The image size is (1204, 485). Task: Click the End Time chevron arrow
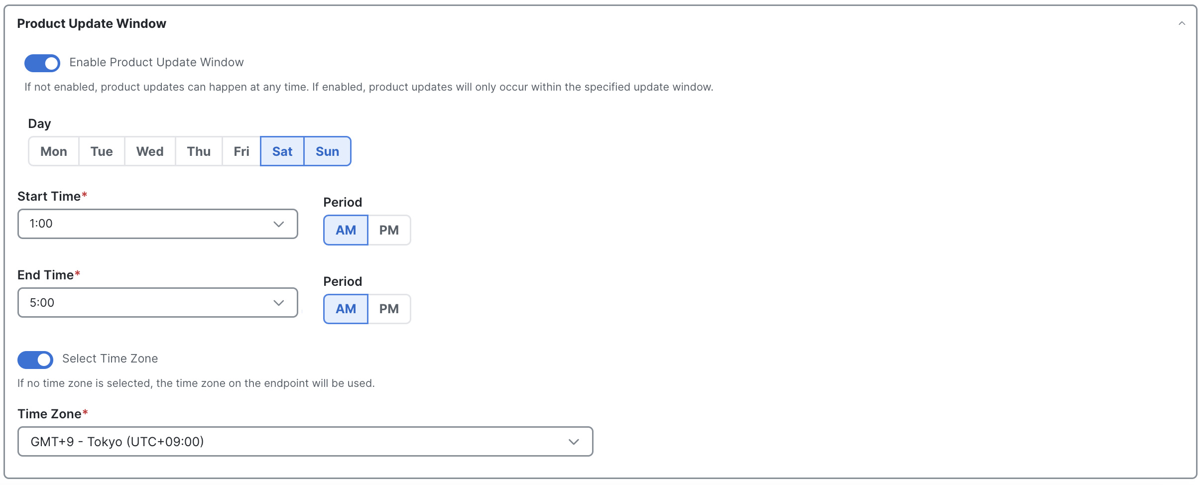279,303
